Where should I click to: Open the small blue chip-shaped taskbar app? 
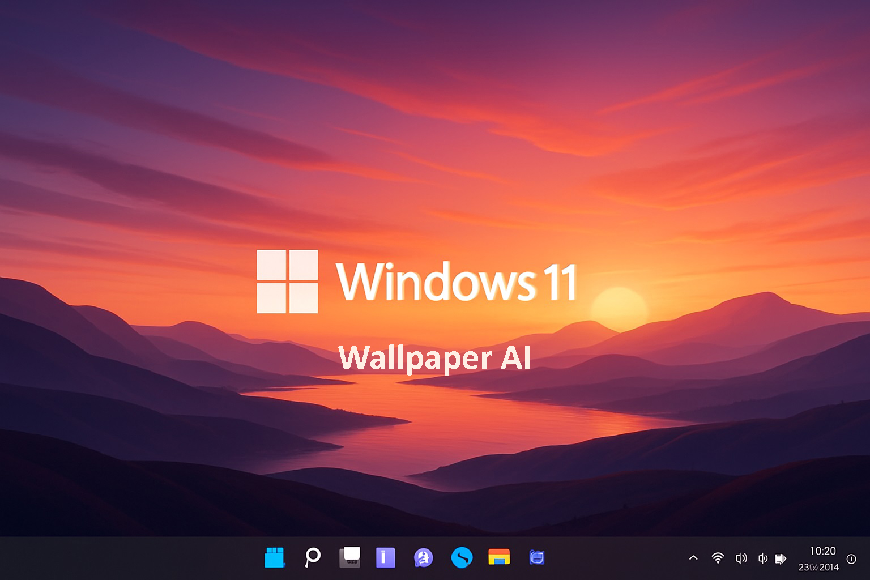coord(537,558)
